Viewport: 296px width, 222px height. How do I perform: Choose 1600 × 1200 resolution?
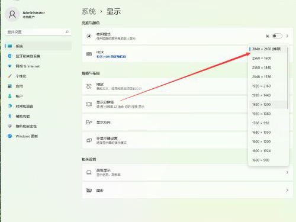(x=268, y=141)
